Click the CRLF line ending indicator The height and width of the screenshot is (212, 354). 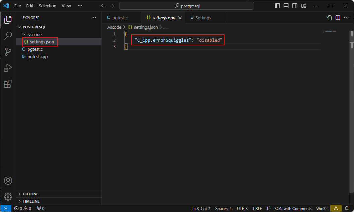(257, 208)
